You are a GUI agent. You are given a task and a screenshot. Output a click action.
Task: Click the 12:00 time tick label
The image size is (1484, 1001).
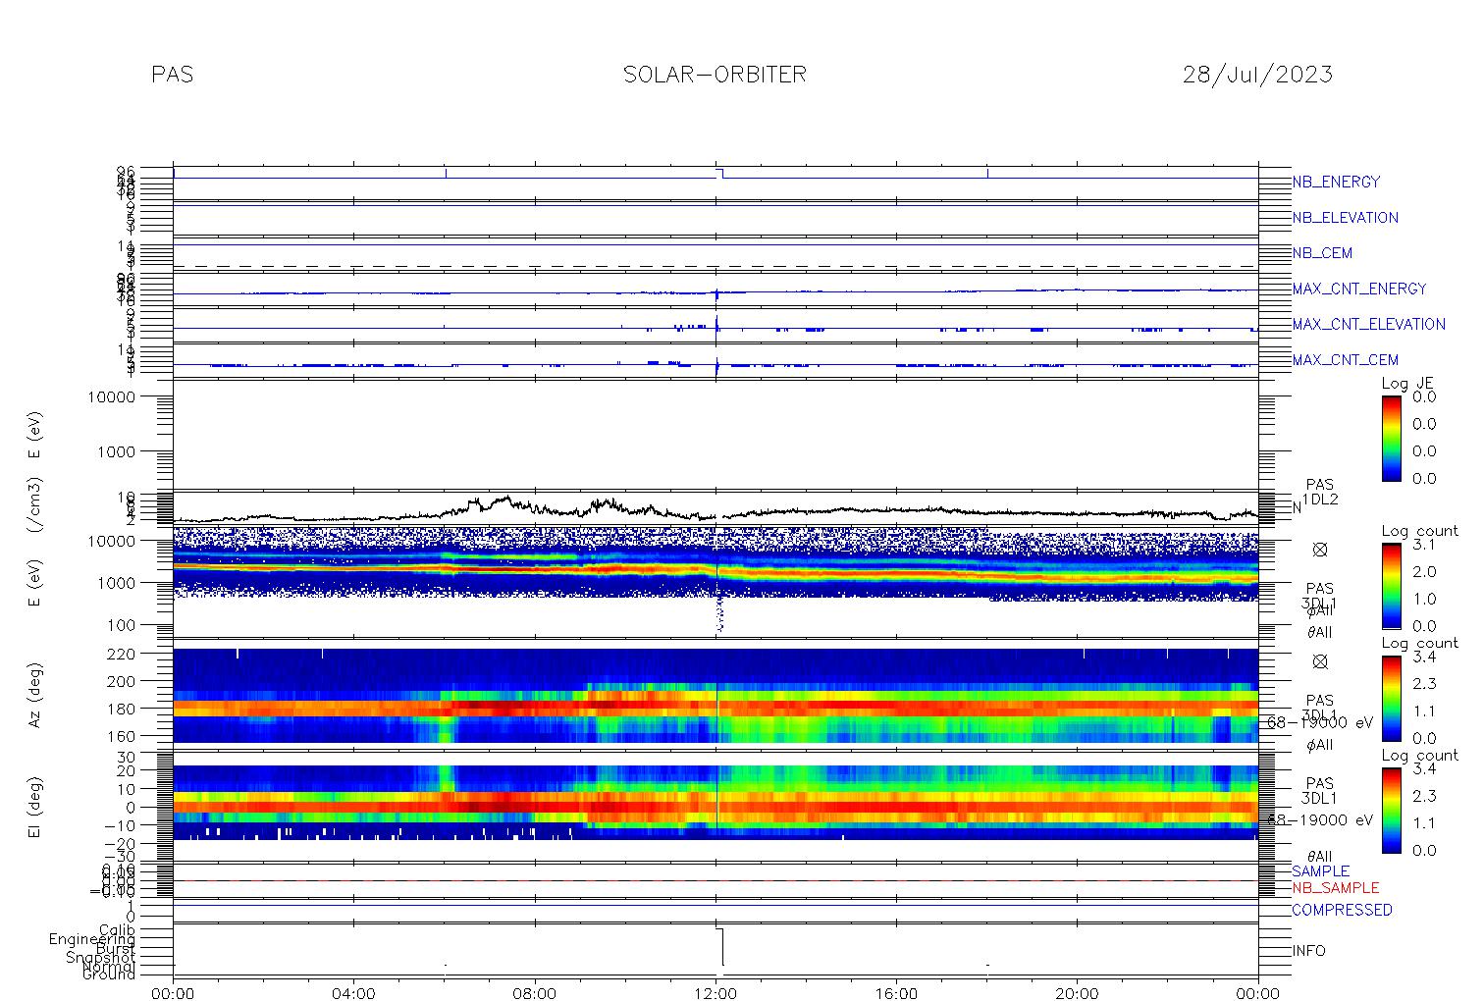point(715,992)
